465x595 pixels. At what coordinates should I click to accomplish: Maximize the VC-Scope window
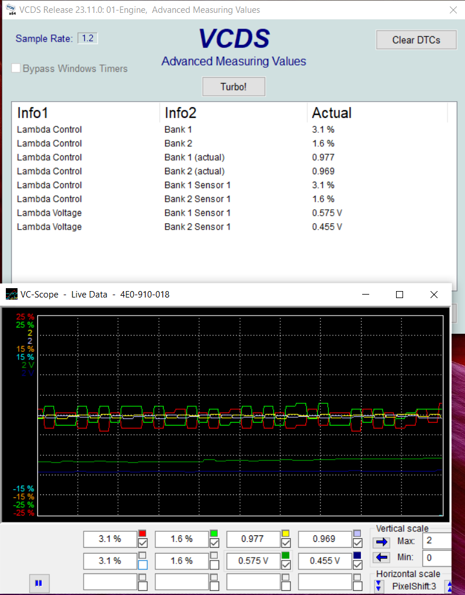pyautogui.click(x=400, y=295)
